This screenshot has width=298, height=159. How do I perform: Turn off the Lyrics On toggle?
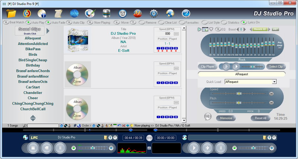click(x=244, y=22)
